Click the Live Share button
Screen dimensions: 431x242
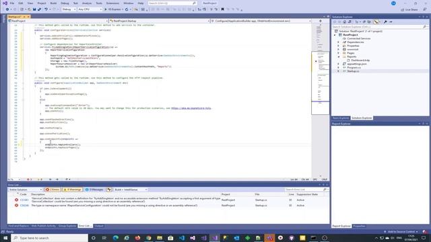[409, 9]
